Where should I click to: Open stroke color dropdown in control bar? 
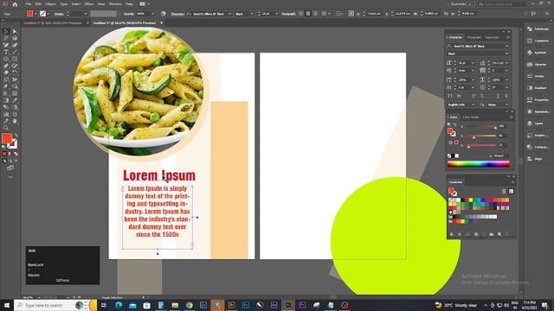(48, 14)
